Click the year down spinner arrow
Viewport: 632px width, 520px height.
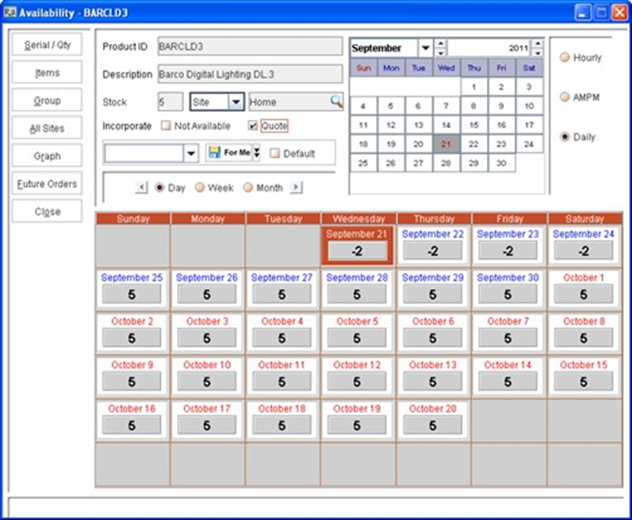point(537,53)
